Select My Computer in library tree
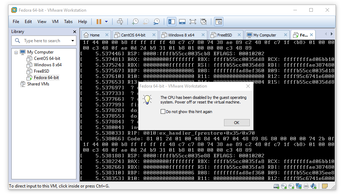Viewport: 350px width, 196px height. coord(40,52)
